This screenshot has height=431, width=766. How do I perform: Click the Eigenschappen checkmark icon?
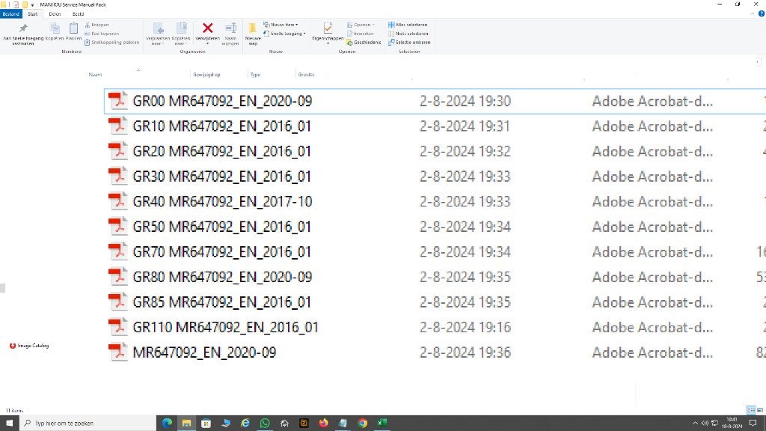coord(328,28)
